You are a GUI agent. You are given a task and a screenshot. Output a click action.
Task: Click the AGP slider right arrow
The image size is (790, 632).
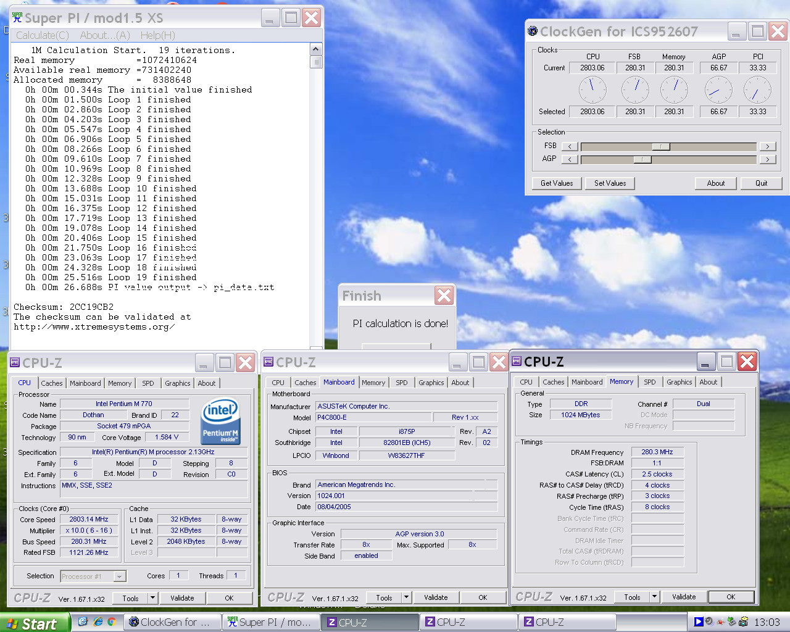pos(767,159)
